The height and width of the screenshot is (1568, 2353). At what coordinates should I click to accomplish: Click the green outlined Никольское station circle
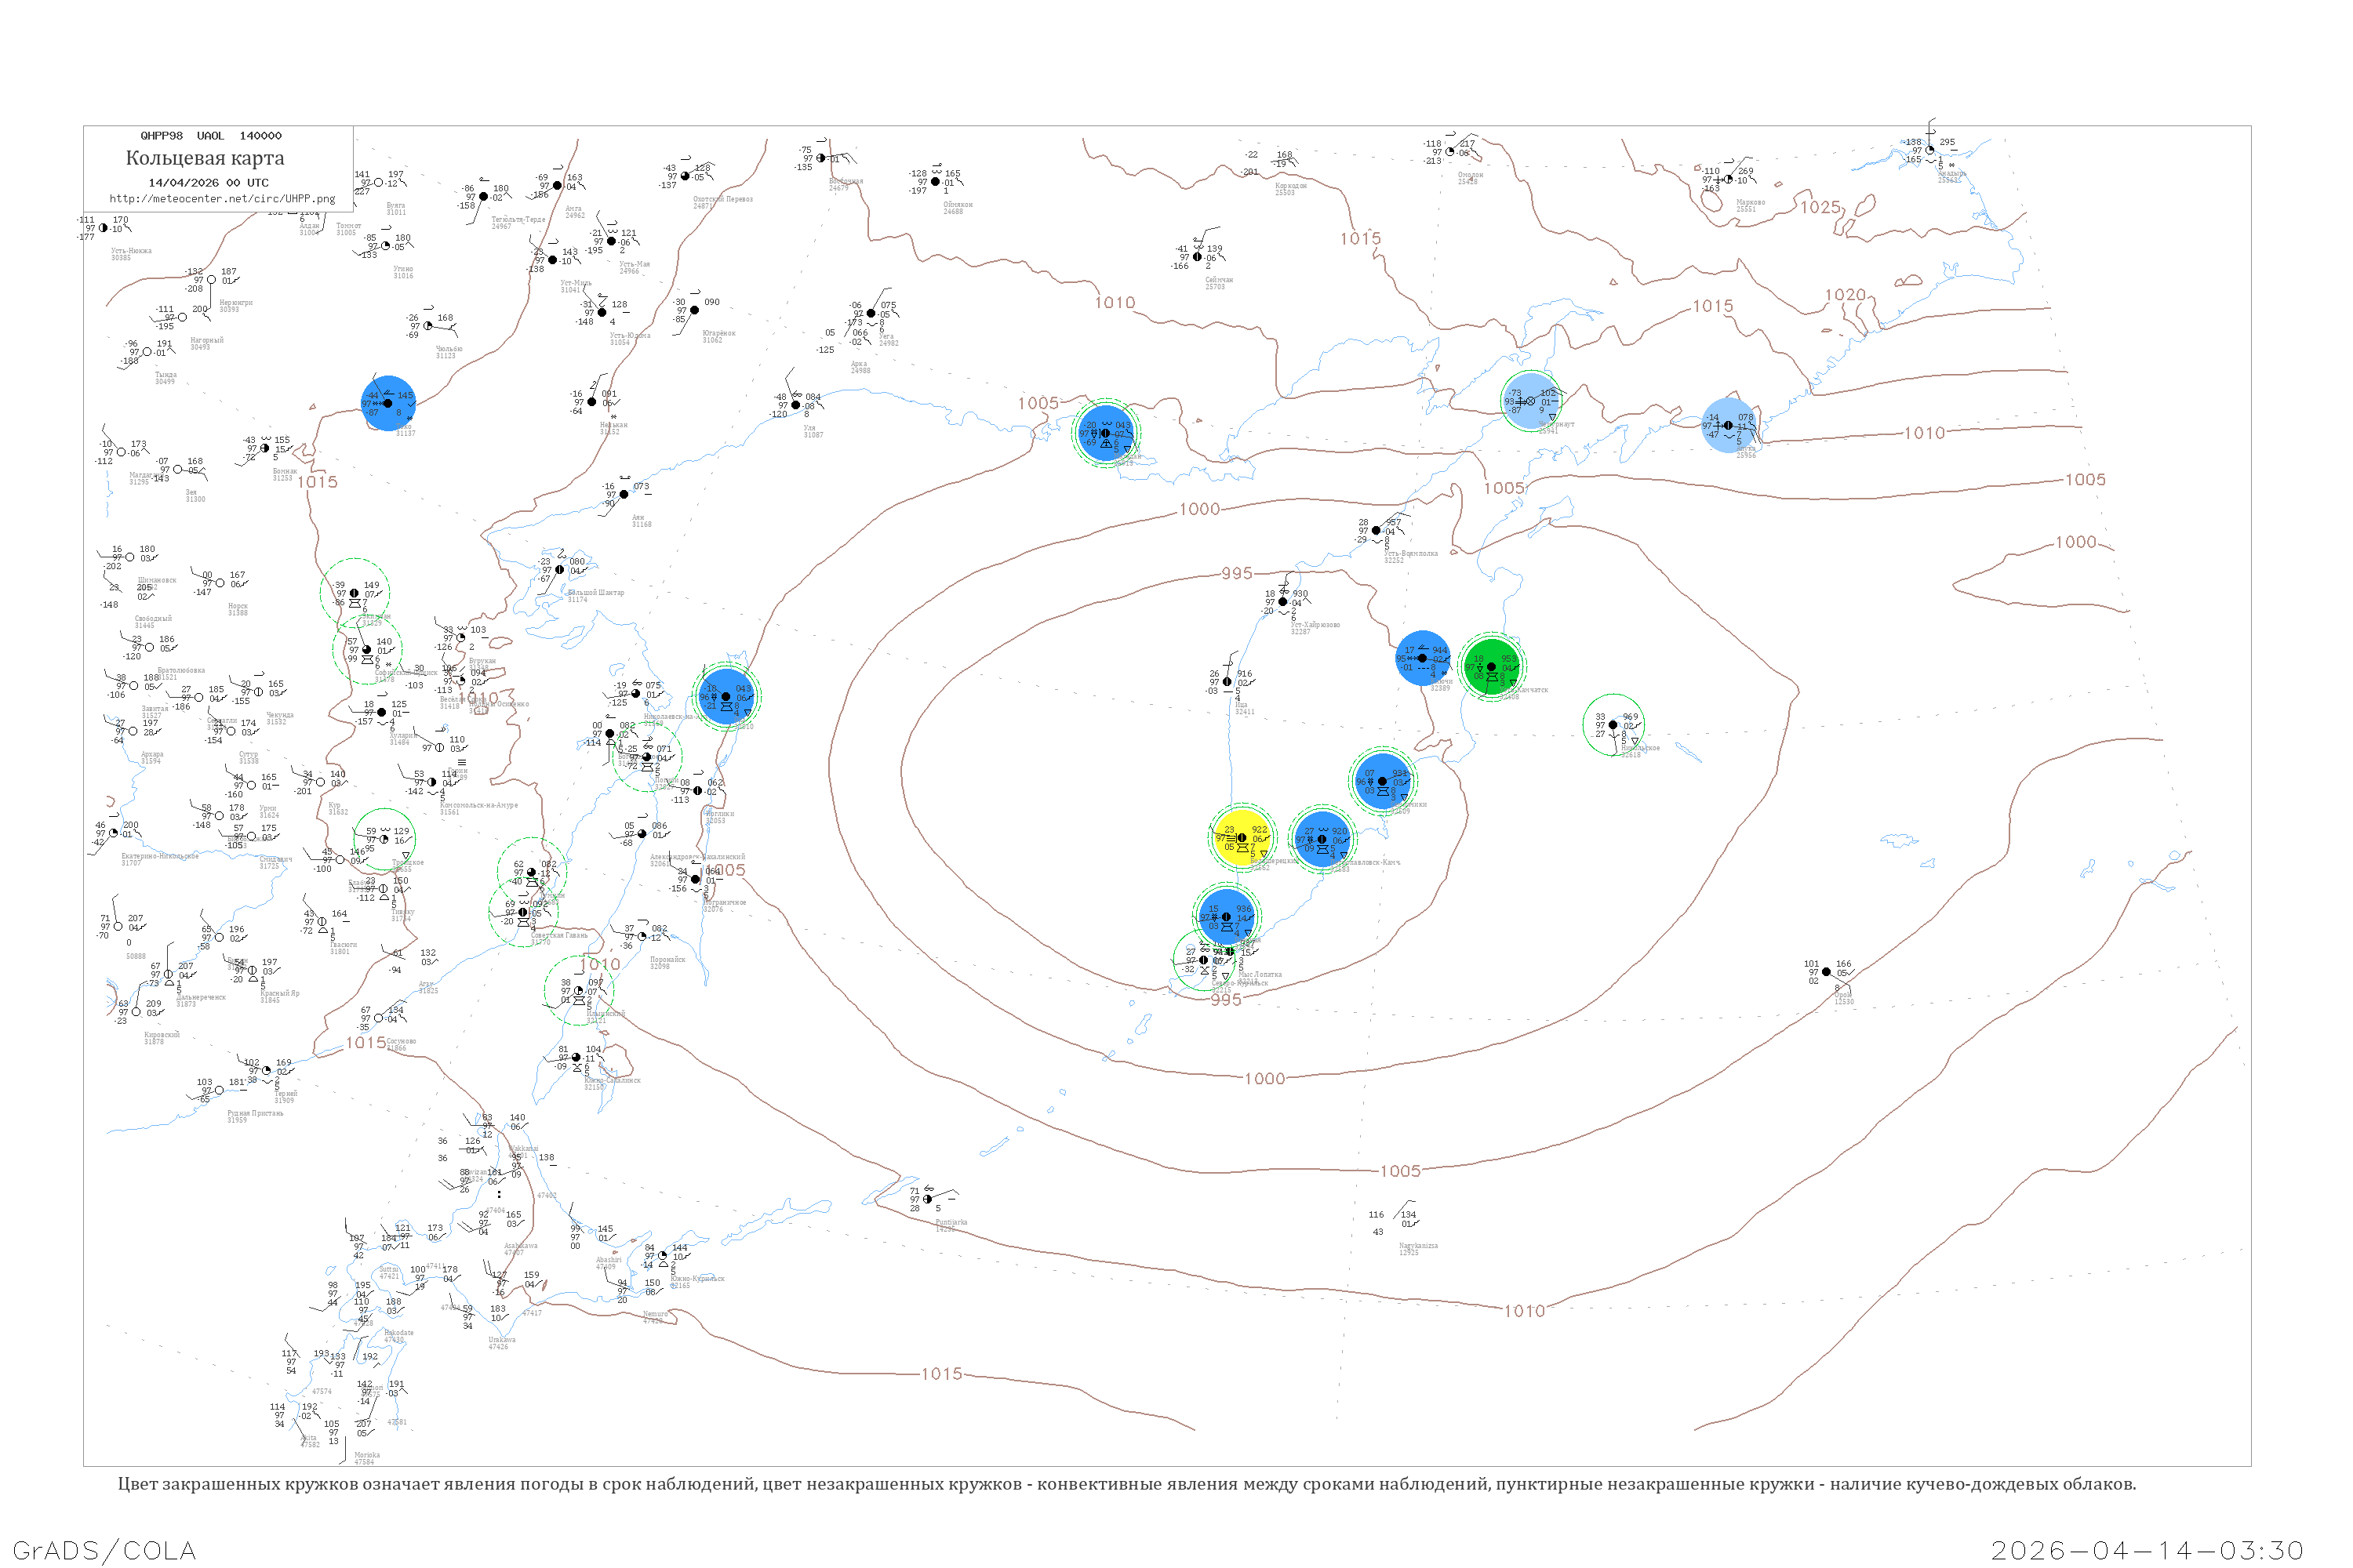[1613, 724]
